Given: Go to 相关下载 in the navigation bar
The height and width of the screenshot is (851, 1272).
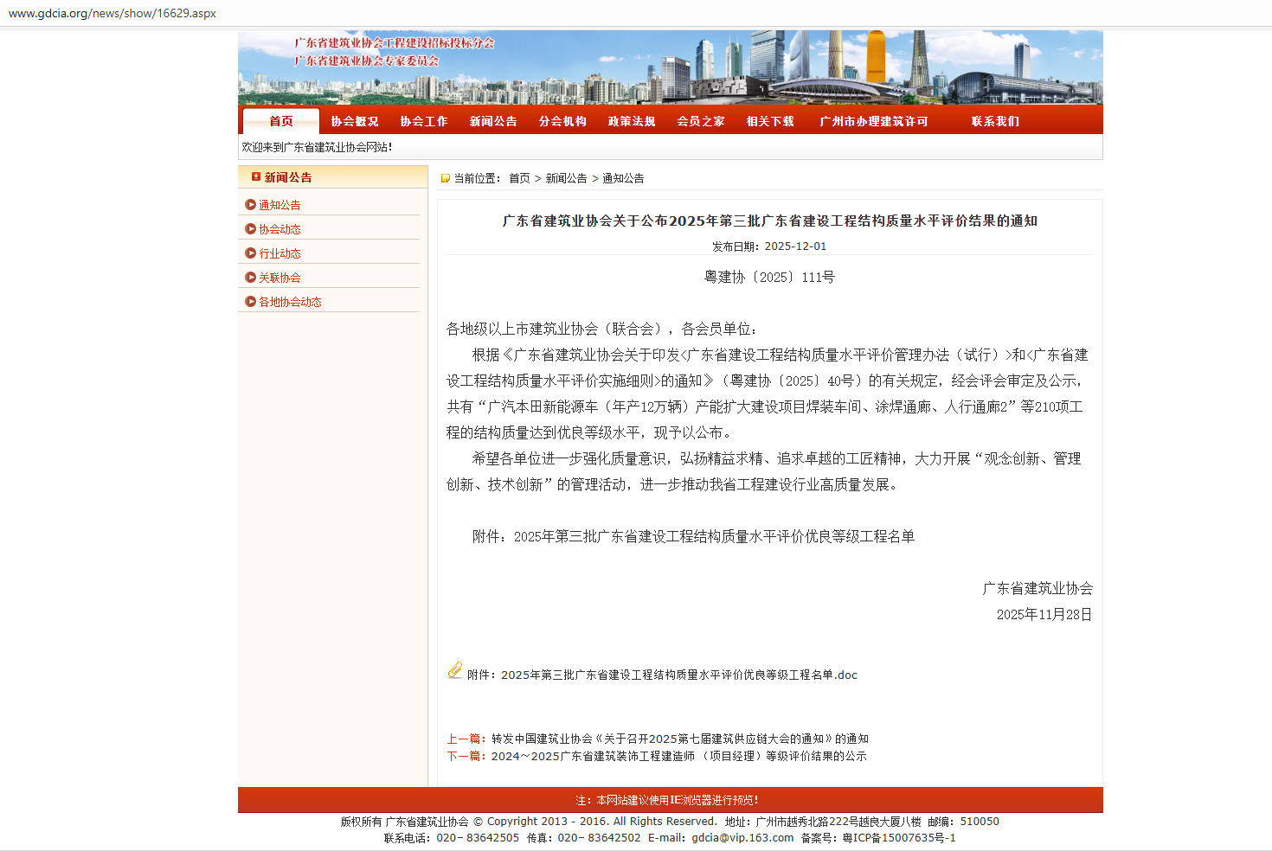Looking at the screenshot, I should 770,121.
